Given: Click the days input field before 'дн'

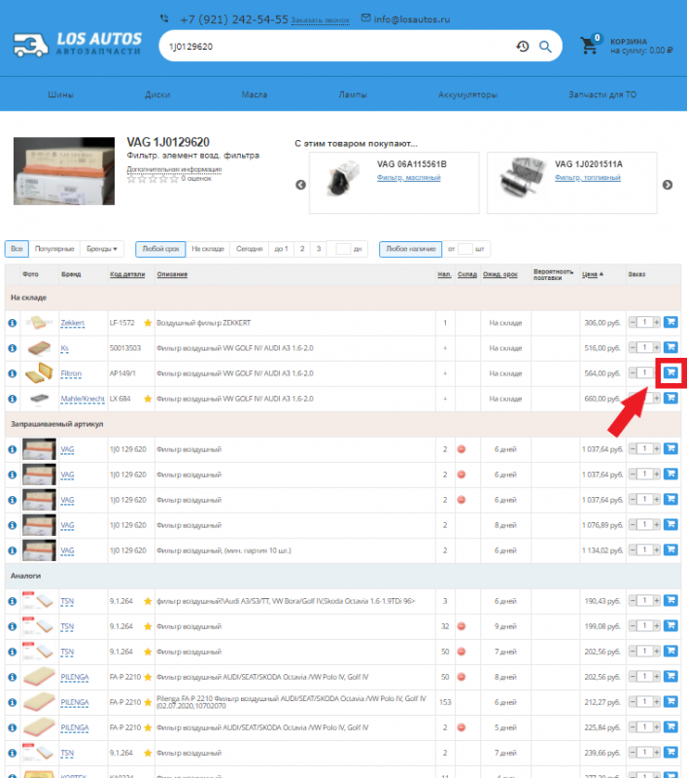Looking at the screenshot, I should coord(342,249).
